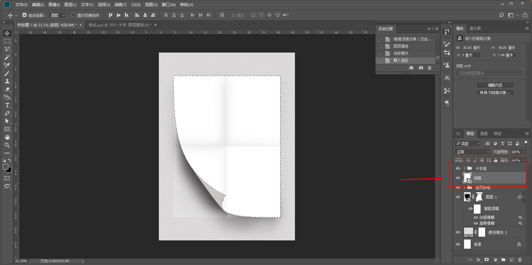The width and height of the screenshot is (532, 265).
Task: Click the 转换为链接对象 button
Action: tap(495, 93)
